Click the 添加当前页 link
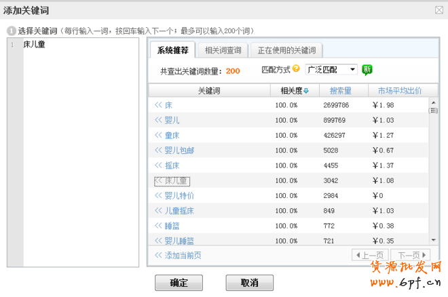This screenshot has height=297, width=448. [x=178, y=256]
